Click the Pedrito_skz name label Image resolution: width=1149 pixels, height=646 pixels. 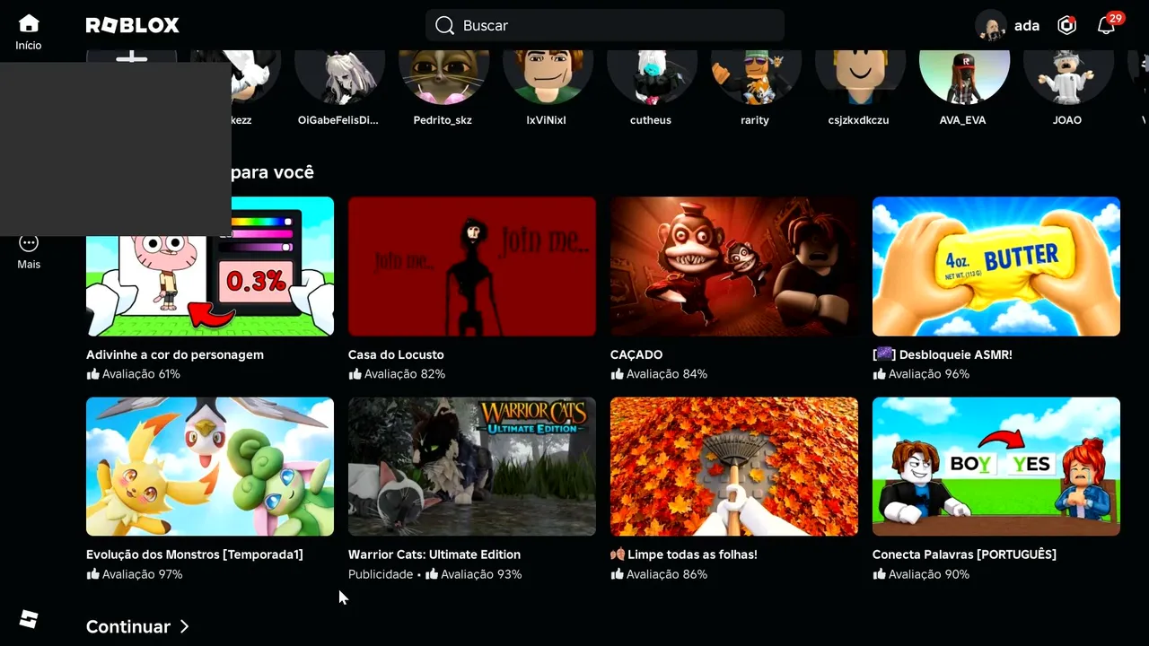443,120
